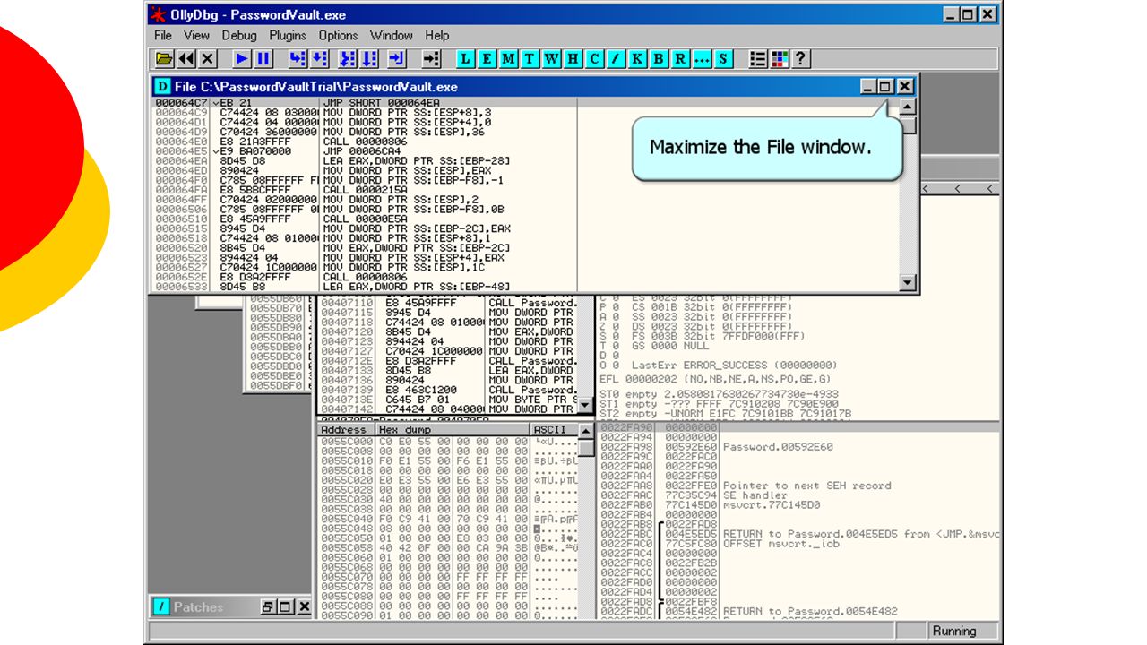This screenshot has width=1147, height=645.
Task: Close the debugged program with the X toolbar icon
Action: [x=208, y=58]
